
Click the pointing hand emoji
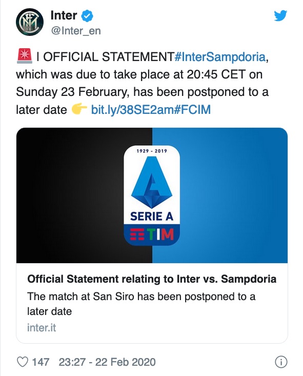coord(79,109)
